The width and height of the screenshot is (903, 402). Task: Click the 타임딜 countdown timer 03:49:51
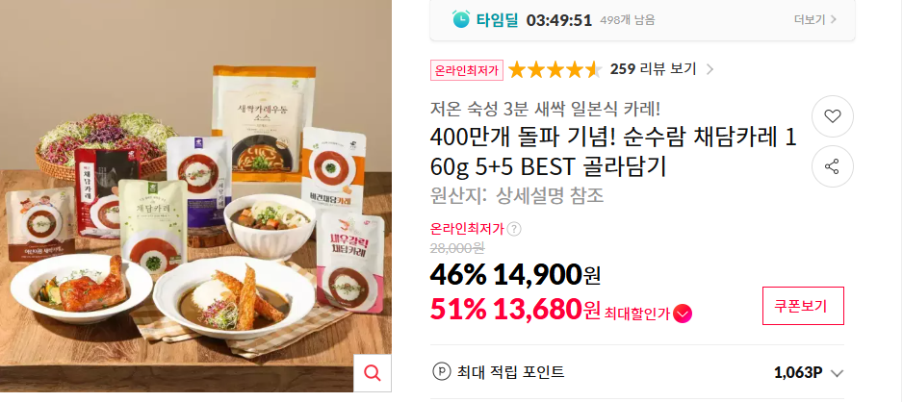[559, 20]
